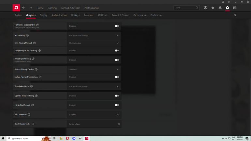Show help for Anti-Aliasing

pyautogui.click(x=27, y=35)
